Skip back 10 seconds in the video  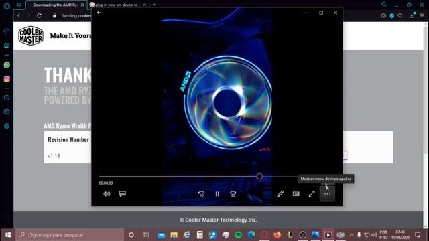[201, 194]
